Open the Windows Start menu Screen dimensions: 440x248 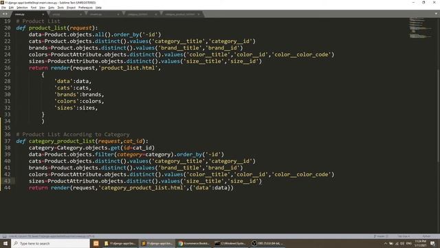[x=5, y=243]
